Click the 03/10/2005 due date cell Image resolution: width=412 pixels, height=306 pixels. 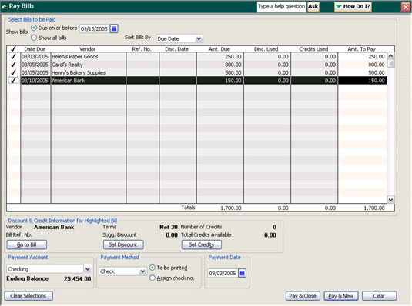coord(35,80)
